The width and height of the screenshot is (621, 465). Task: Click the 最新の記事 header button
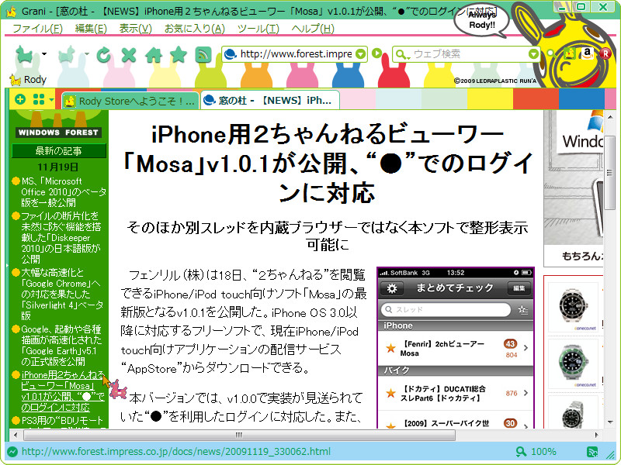pyautogui.click(x=59, y=150)
